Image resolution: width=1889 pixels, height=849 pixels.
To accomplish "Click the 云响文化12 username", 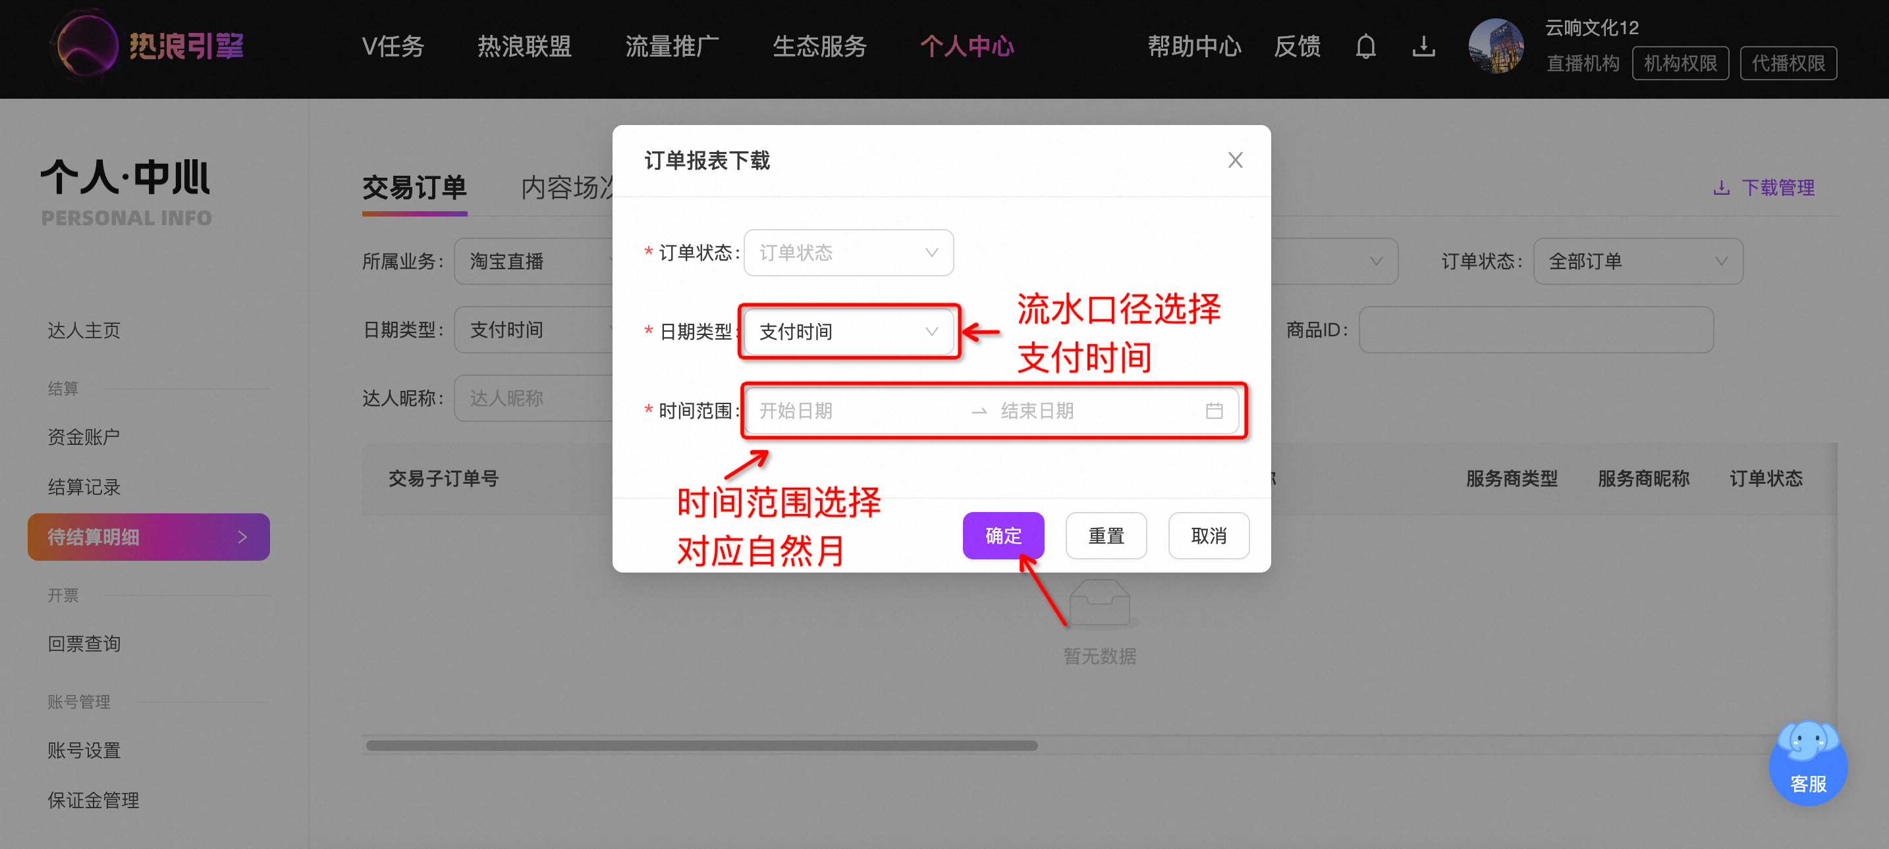I will tap(1591, 28).
